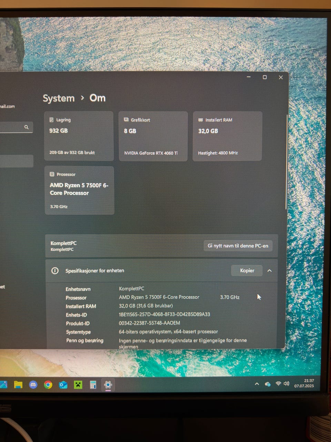331x442 pixels.
Task: Click the volume speaker tray icon
Action: [x=286, y=384]
